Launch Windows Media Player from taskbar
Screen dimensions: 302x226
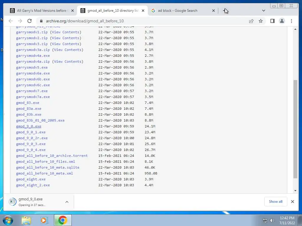coord(44,220)
